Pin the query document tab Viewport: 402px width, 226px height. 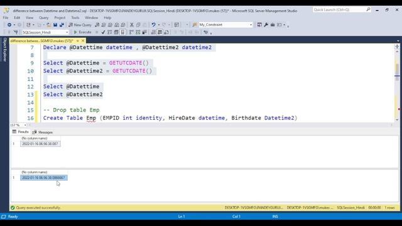(x=78, y=41)
